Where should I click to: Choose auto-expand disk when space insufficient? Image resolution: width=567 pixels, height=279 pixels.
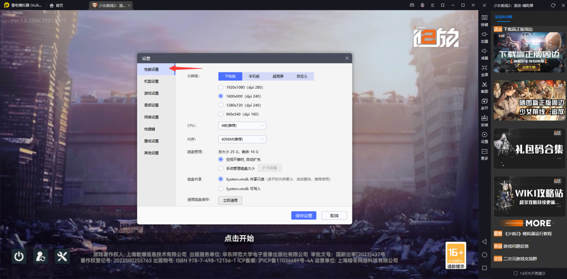pos(220,159)
